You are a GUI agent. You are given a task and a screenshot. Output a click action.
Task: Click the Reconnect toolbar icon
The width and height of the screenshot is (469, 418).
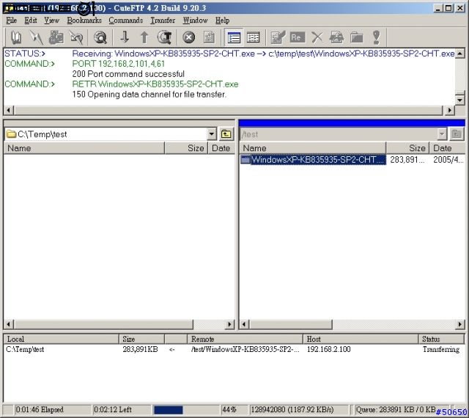76,37
